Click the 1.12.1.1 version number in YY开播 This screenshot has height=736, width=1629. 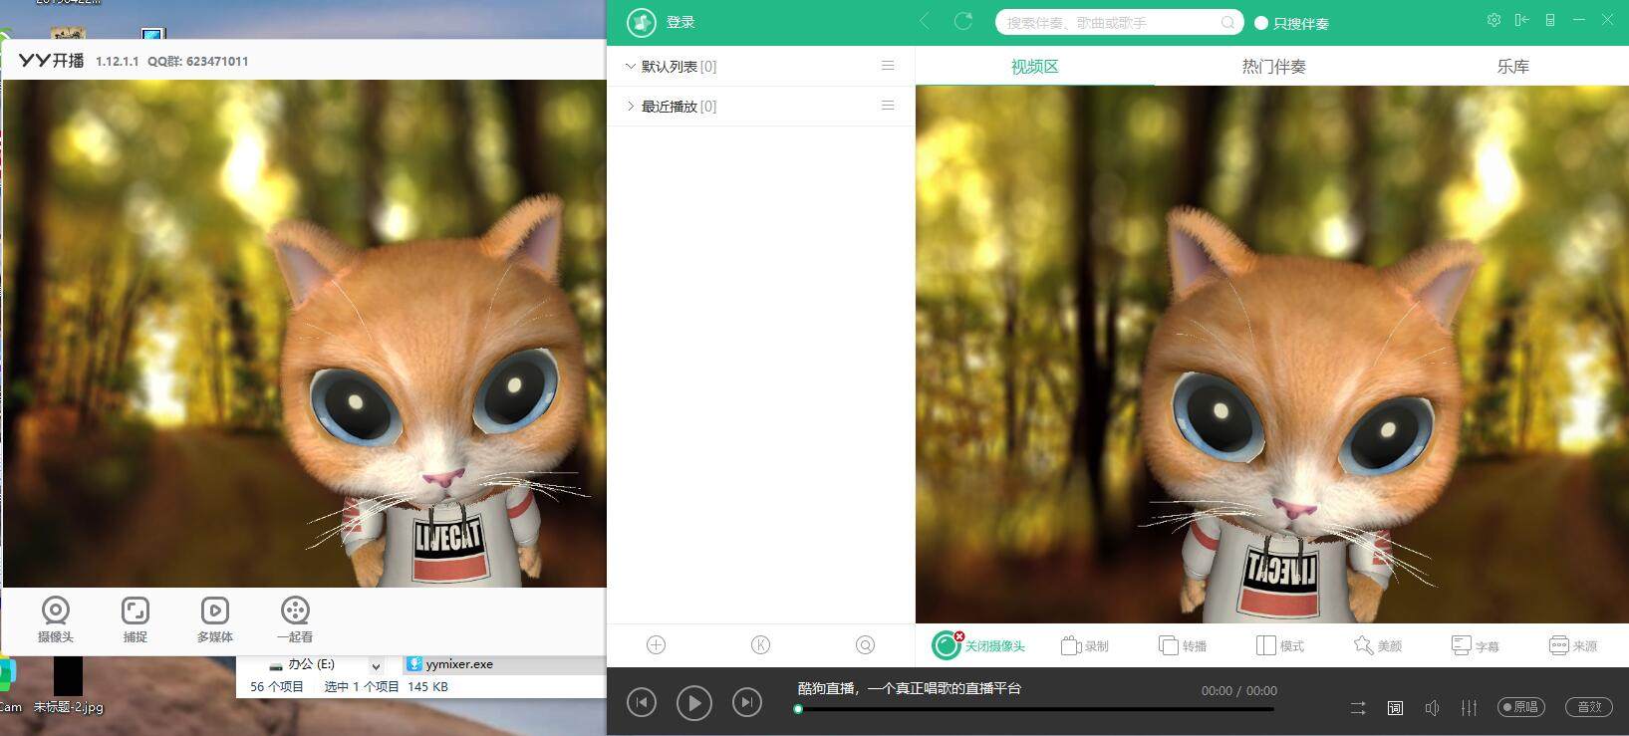118,61
